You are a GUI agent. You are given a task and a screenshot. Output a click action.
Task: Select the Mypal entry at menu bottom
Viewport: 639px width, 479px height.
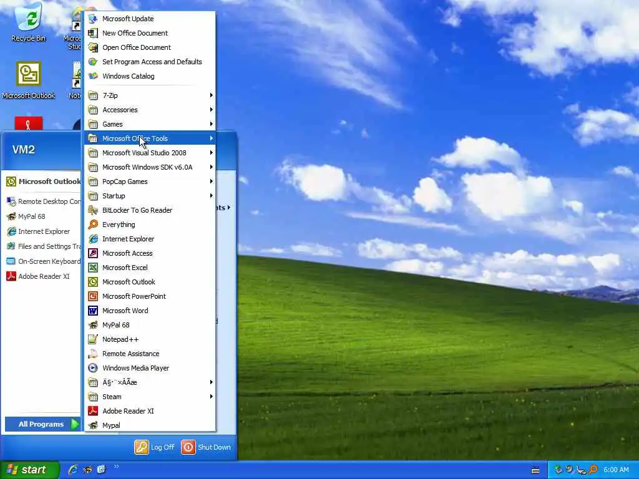click(x=150, y=425)
